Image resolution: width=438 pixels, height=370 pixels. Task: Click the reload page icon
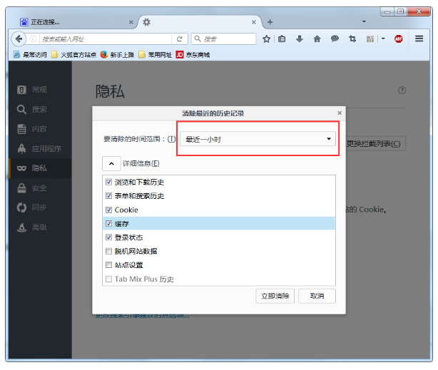[x=179, y=39]
